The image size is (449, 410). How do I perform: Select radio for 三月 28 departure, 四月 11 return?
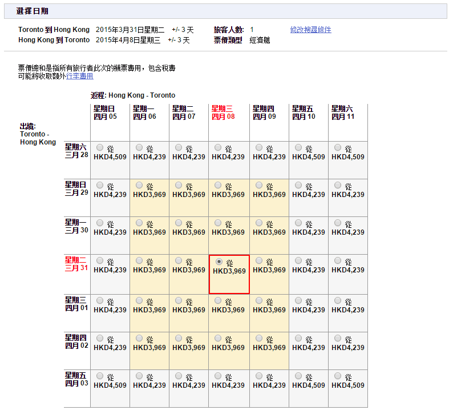(x=338, y=148)
